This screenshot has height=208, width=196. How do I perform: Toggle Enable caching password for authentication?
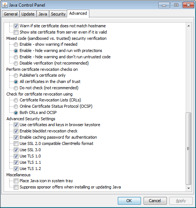click(16, 137)
